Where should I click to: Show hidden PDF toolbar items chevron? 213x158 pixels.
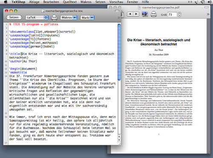208,14
